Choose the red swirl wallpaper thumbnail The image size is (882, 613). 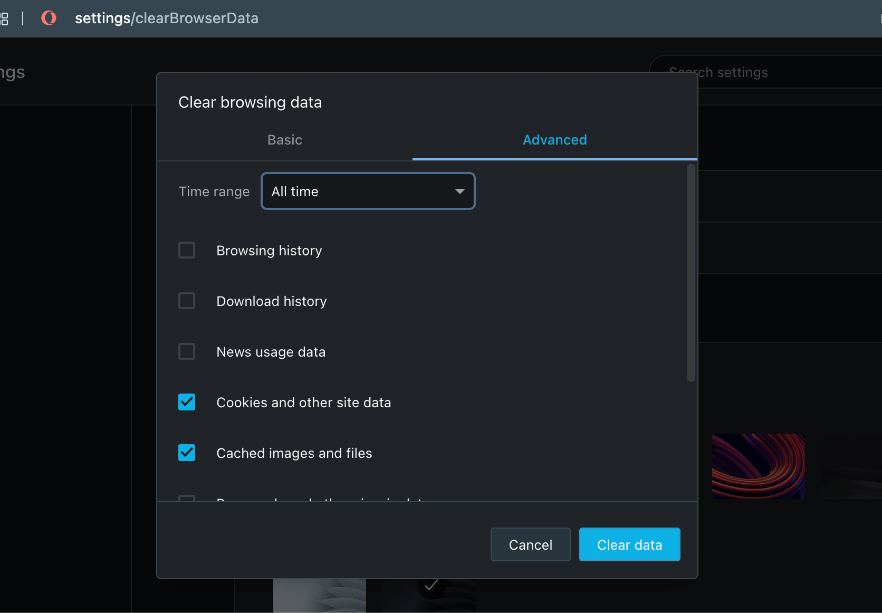(758, 466)
